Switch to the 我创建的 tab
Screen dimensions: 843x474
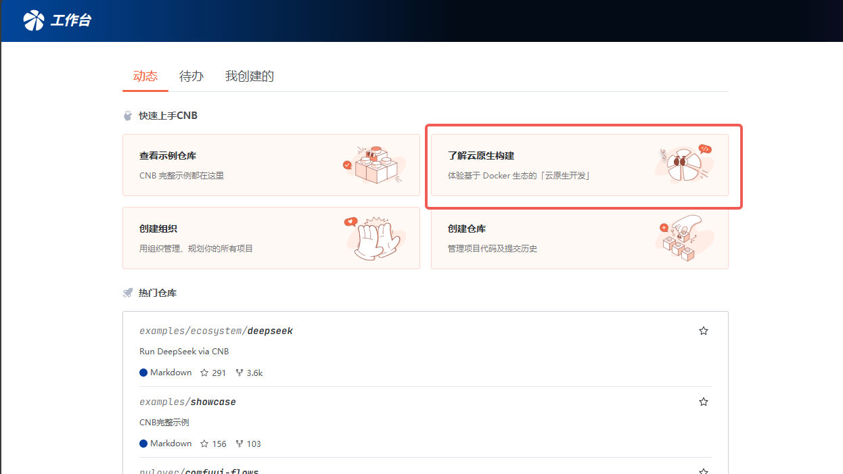point(250,76)
